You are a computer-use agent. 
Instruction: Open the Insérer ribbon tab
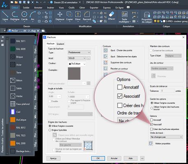(x=51, y=8)
